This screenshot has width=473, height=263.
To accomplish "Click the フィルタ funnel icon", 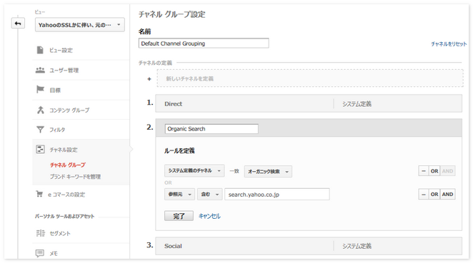I will click(40, 130).
